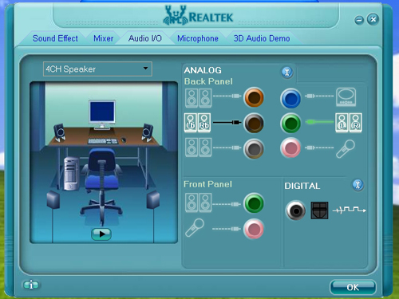Open digital settings wrench icon
399x299 pixels.
[x=358, y=185]
